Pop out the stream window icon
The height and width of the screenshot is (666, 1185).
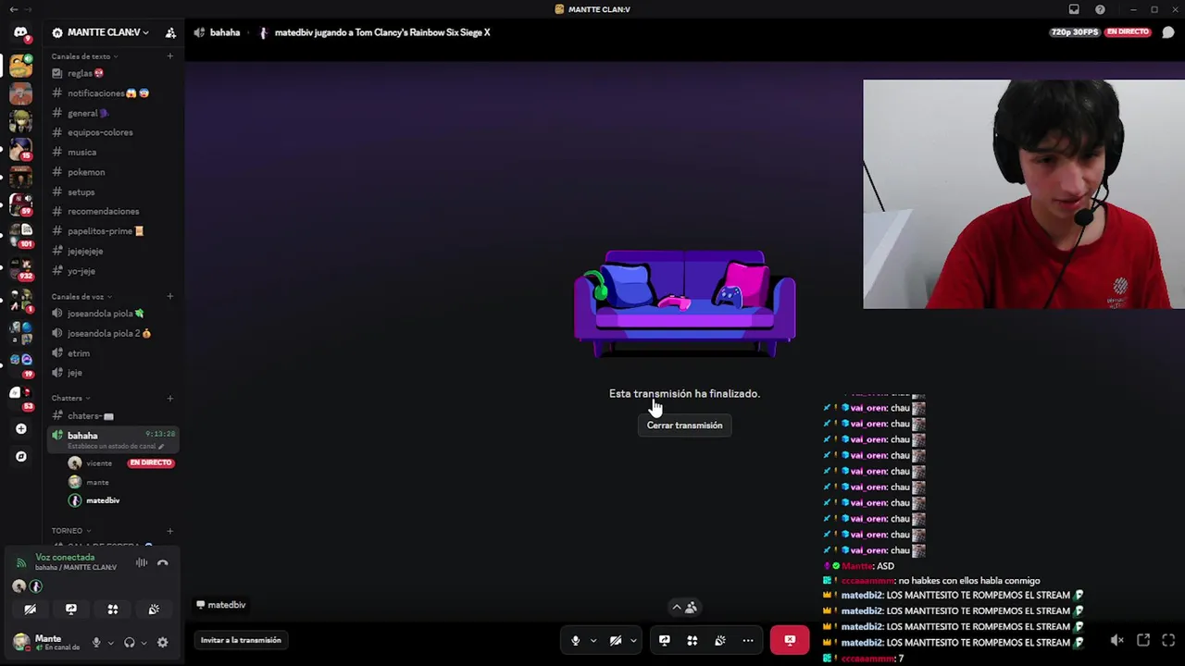[1143, 640]
